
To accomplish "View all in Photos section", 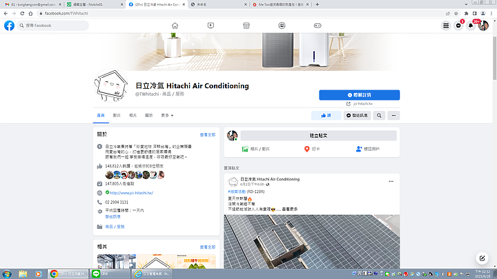I will [208, 247].
